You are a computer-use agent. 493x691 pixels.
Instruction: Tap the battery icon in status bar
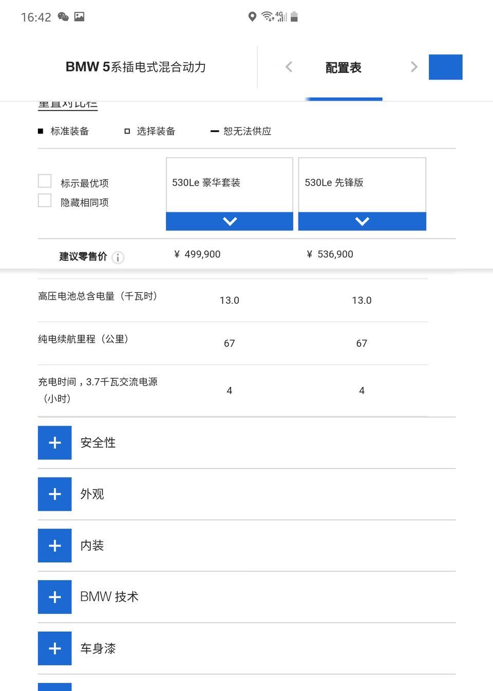294,16
